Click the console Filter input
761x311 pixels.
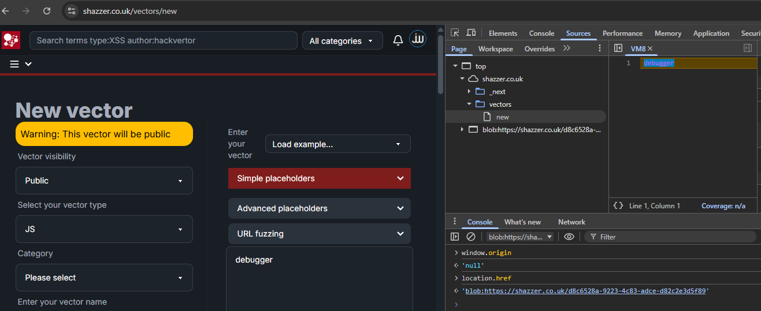[x=670, y=237]
